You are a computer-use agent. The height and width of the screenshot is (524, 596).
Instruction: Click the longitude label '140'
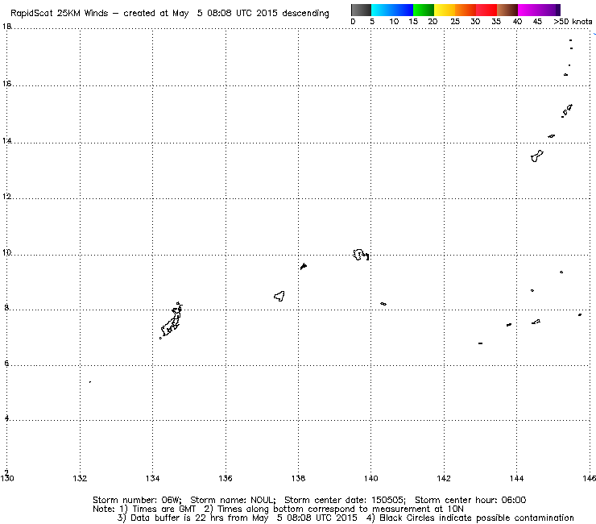click(x=371, y=478)
